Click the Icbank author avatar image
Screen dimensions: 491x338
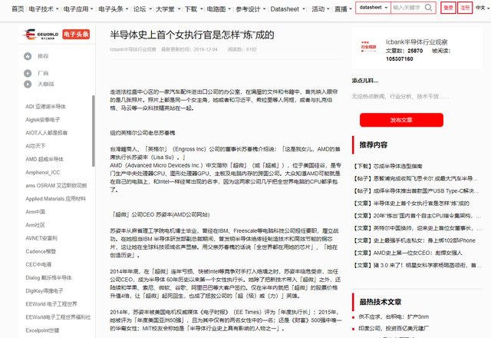click(368, 46)
